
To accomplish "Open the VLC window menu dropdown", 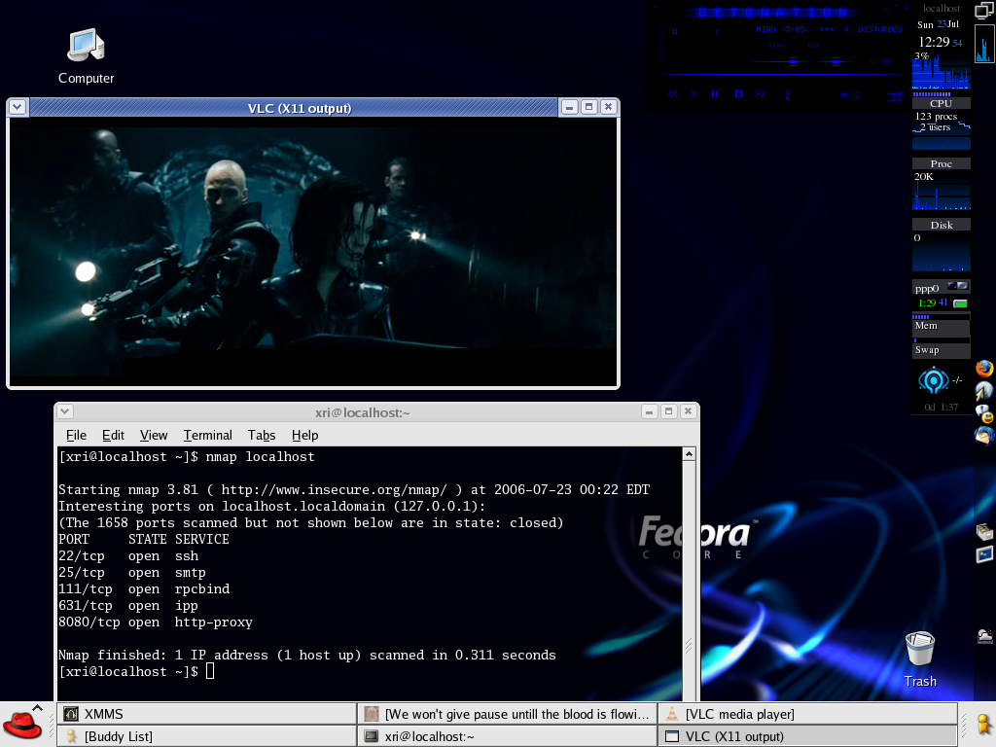I will [18, 107].
